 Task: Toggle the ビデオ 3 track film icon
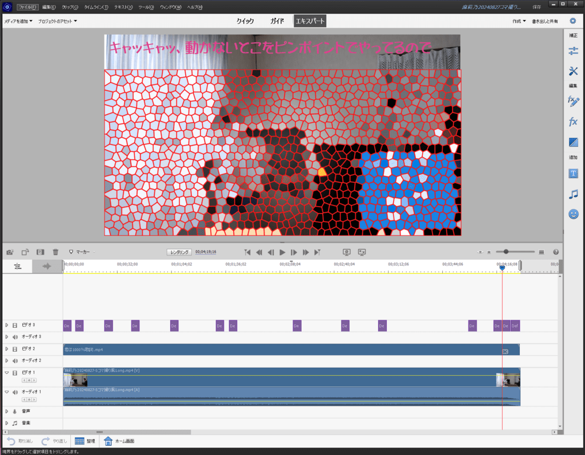click(15, 325)
